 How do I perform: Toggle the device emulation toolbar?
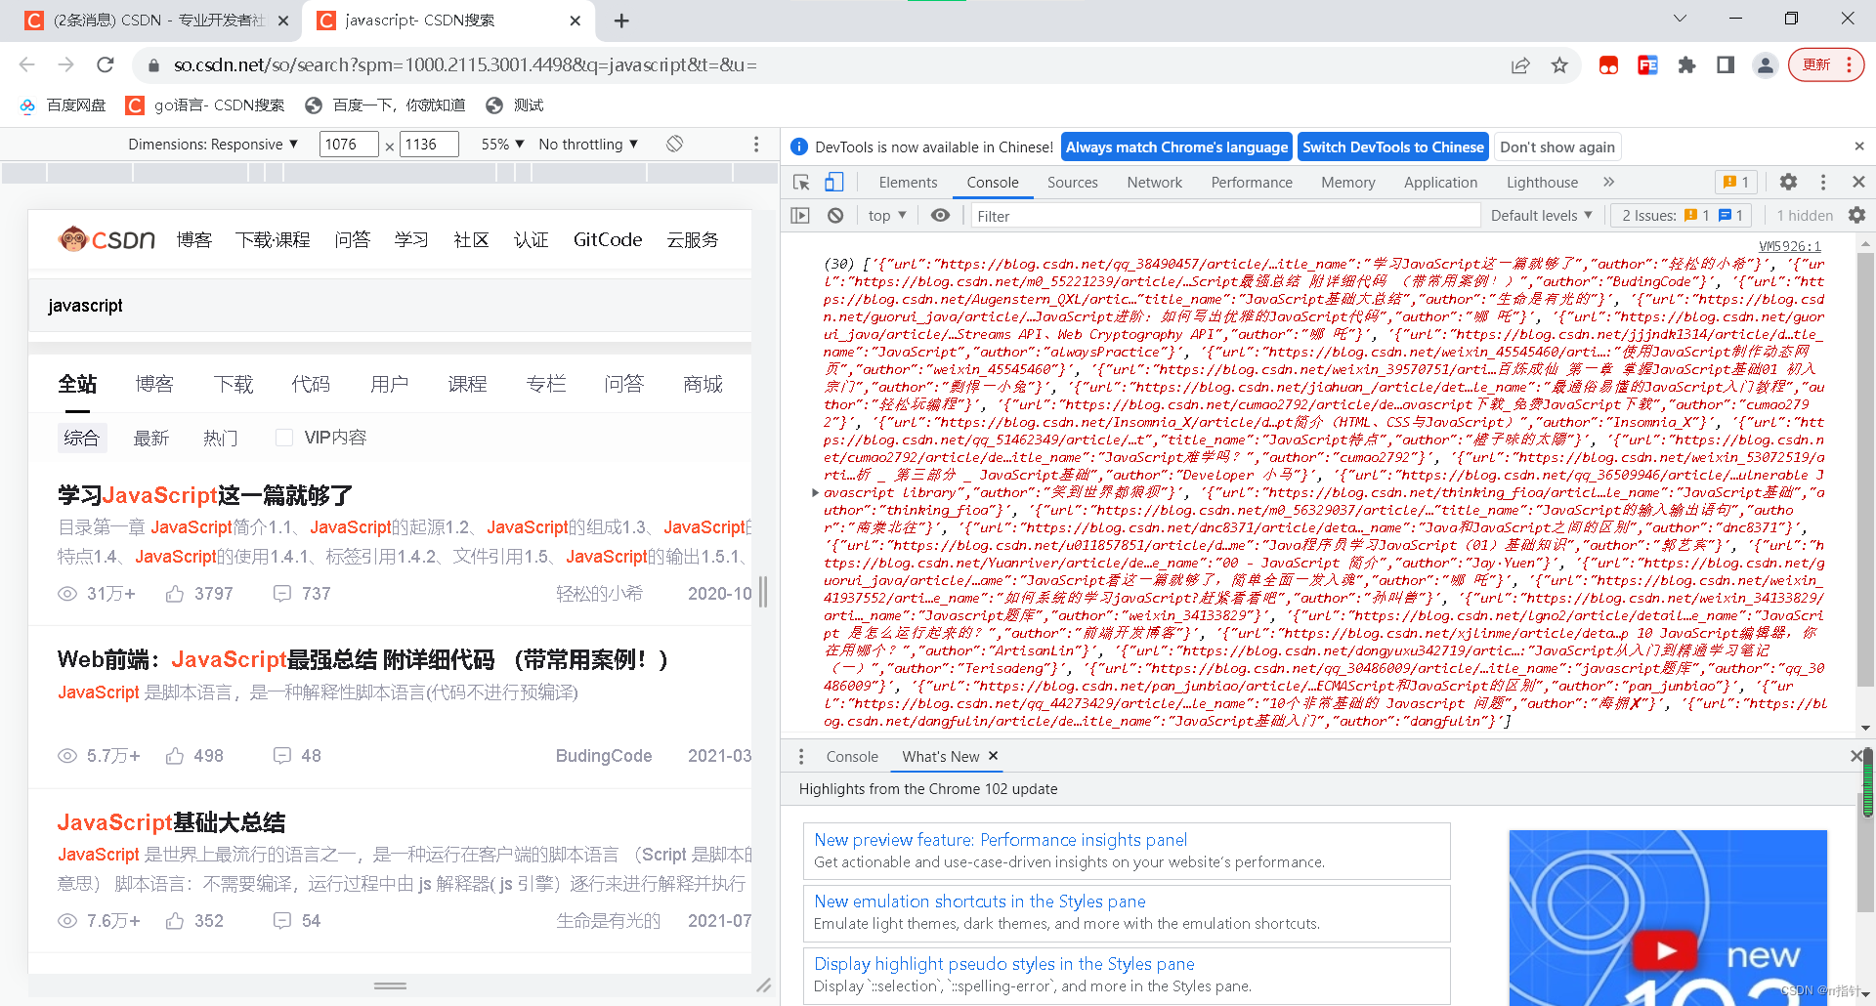click(833, 182)
